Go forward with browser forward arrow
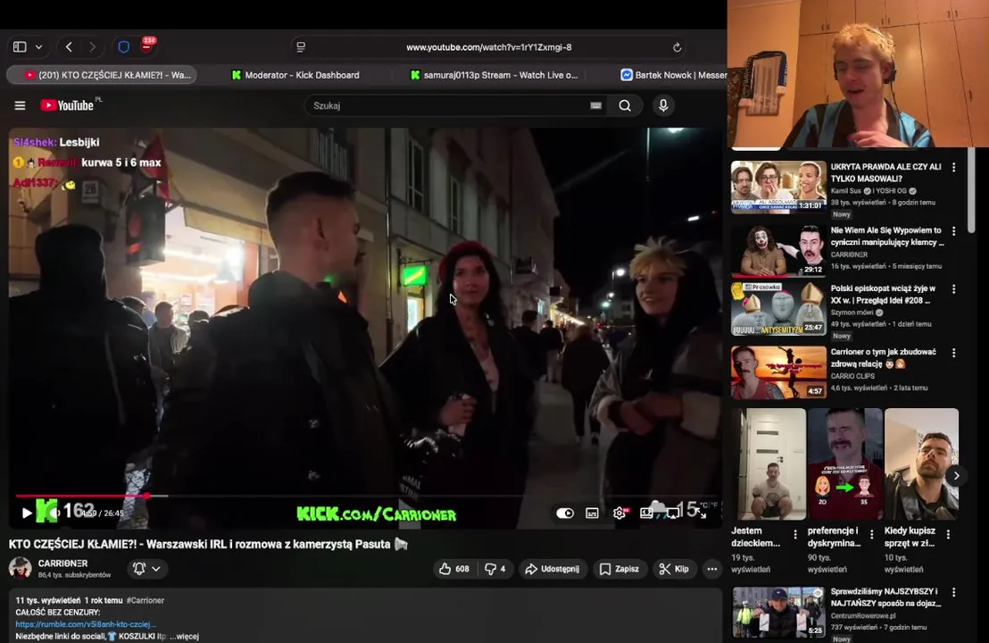Viewport: 989px width, 643px height. click(x=93, y=46)
